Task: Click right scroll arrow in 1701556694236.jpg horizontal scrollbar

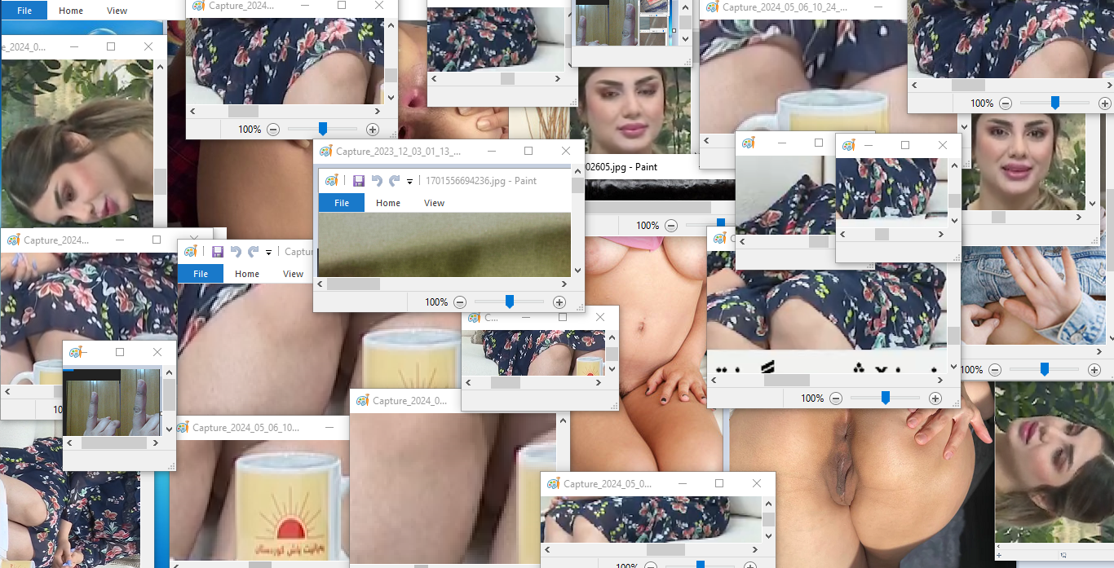Action: pos(565,284)
